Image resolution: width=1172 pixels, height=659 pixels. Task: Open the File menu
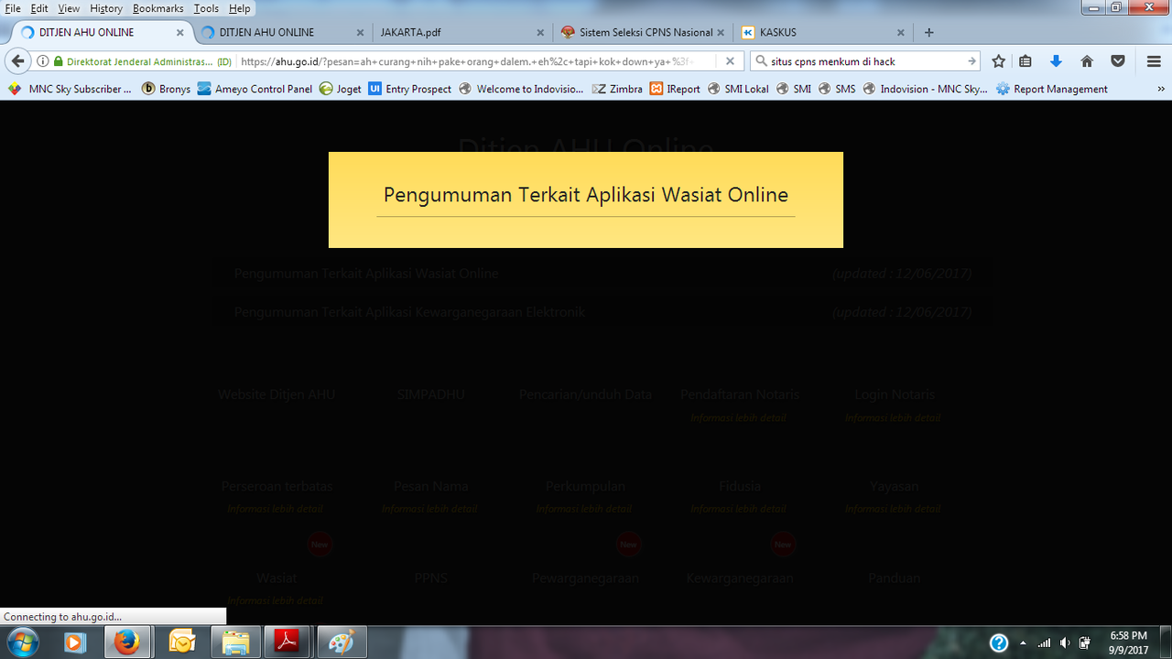pyautogui.click(x=13, y=8)
